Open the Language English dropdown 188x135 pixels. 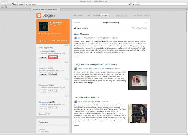[x=105, y=15]
